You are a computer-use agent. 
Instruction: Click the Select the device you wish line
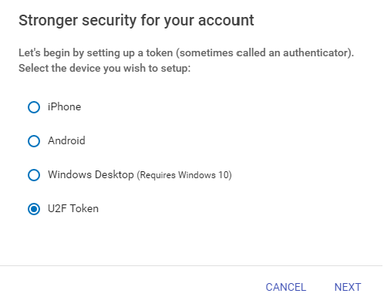pos(104,69)
